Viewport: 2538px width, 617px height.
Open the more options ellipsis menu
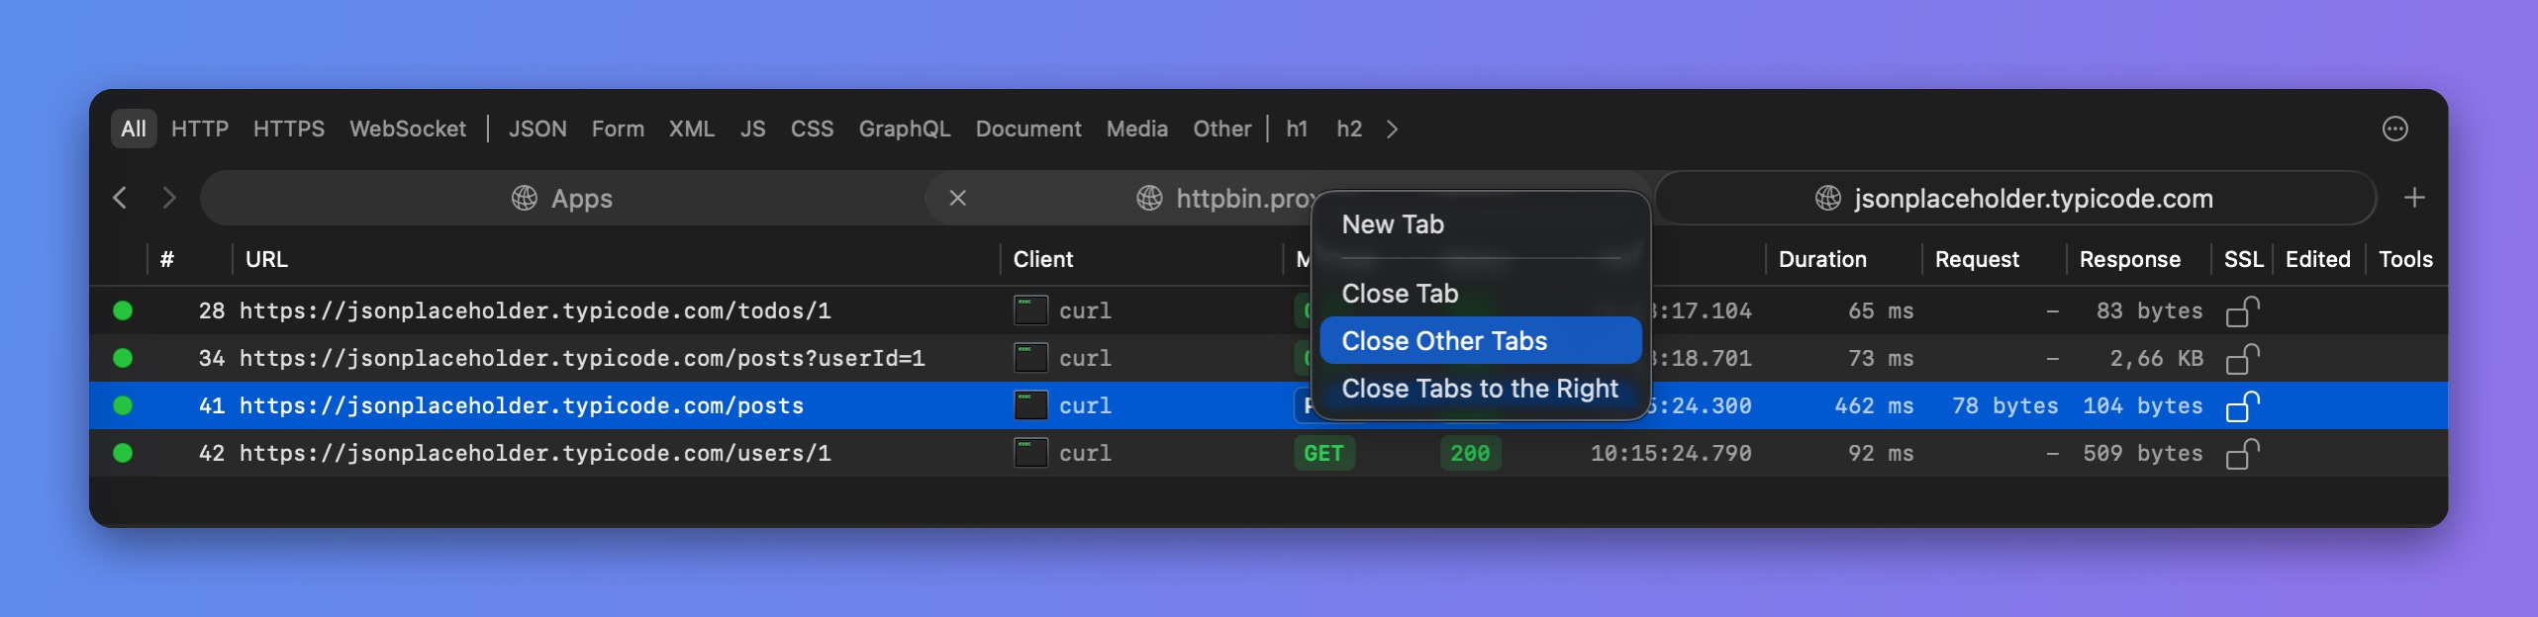[x=2394, y=129]
